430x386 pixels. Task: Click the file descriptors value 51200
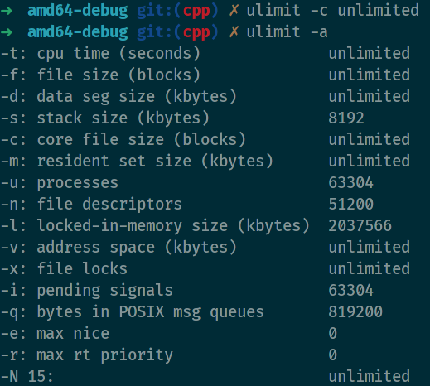(351, 205)
